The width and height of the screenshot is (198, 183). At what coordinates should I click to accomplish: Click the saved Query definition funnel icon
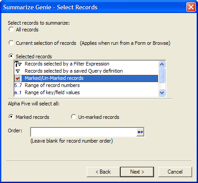tap(18, 71)
